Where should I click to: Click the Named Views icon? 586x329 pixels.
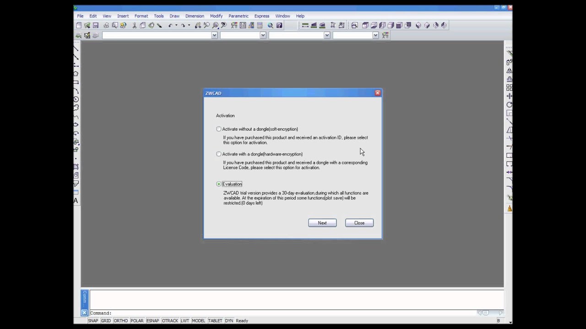pyautogui.click(x=355, y=26)
